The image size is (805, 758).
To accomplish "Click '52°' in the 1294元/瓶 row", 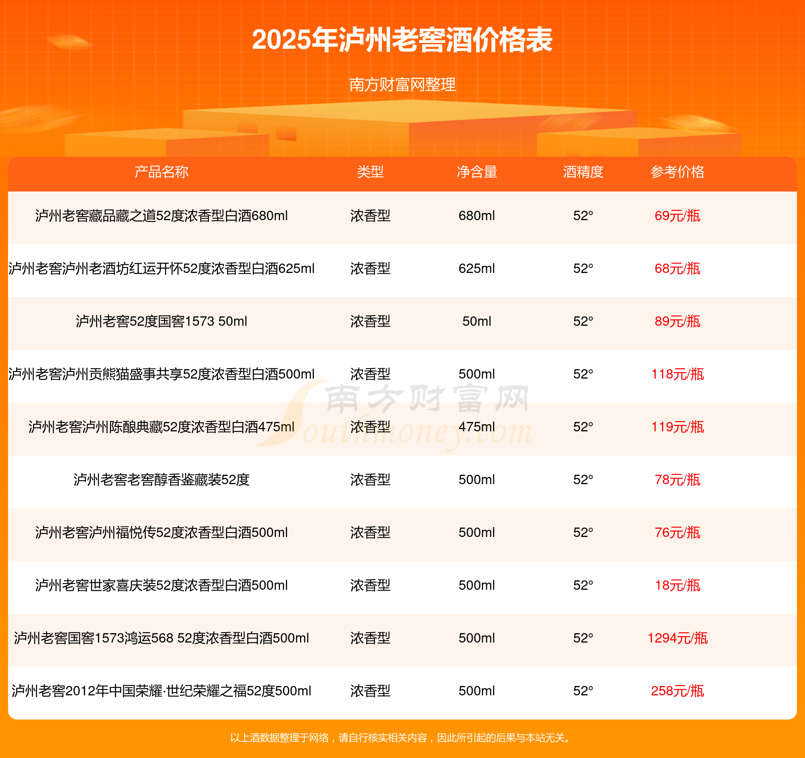I will click(x=583, y=638).
